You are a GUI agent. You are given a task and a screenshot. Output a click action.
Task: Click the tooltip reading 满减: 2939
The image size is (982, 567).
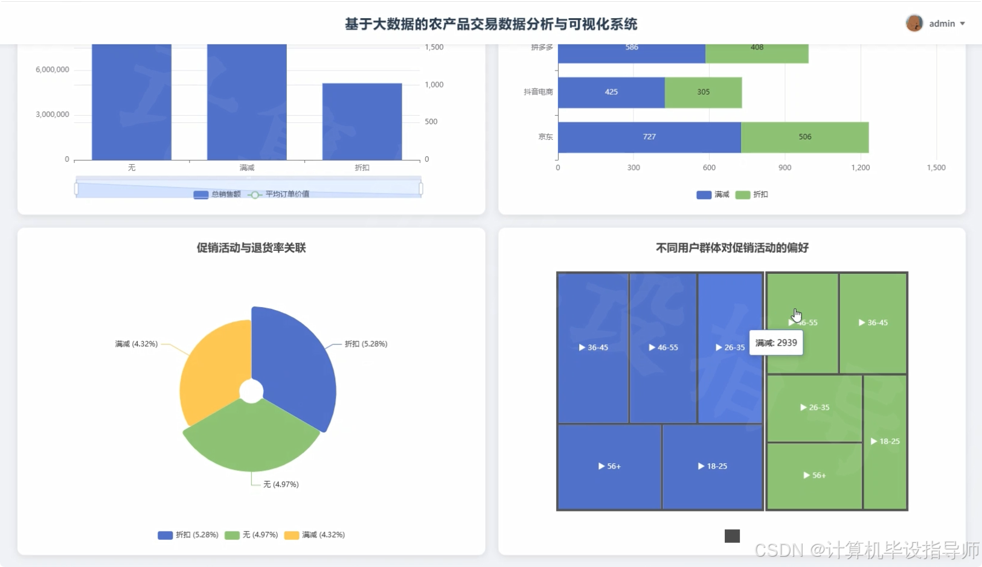[776, 343]
